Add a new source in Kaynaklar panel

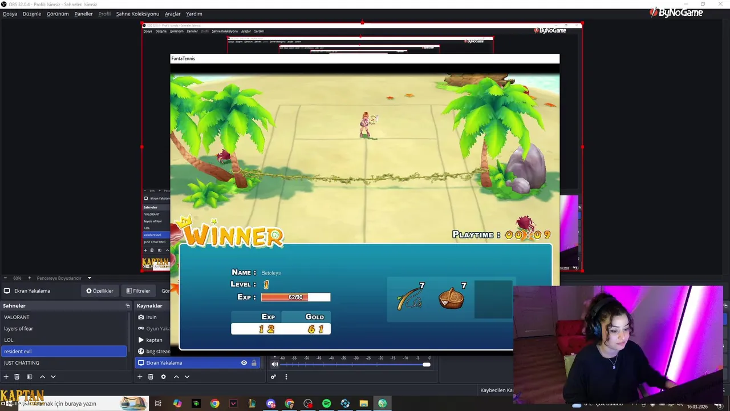140,377
